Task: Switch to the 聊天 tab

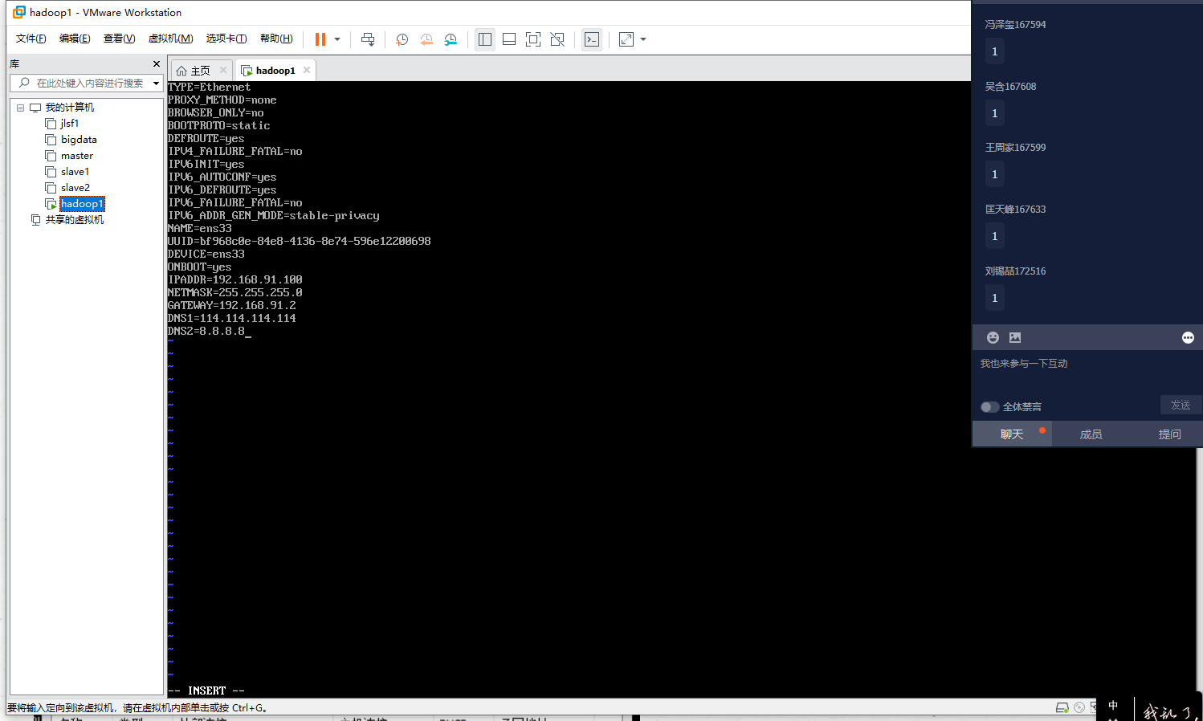Action: pyautogui.click(x=1012, y=434)
